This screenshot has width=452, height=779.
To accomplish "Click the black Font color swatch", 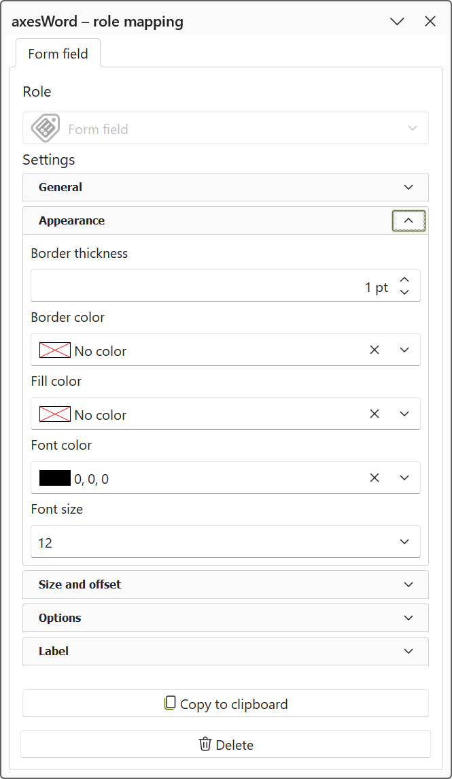I will pyautogui.click(x=55, y=478).
